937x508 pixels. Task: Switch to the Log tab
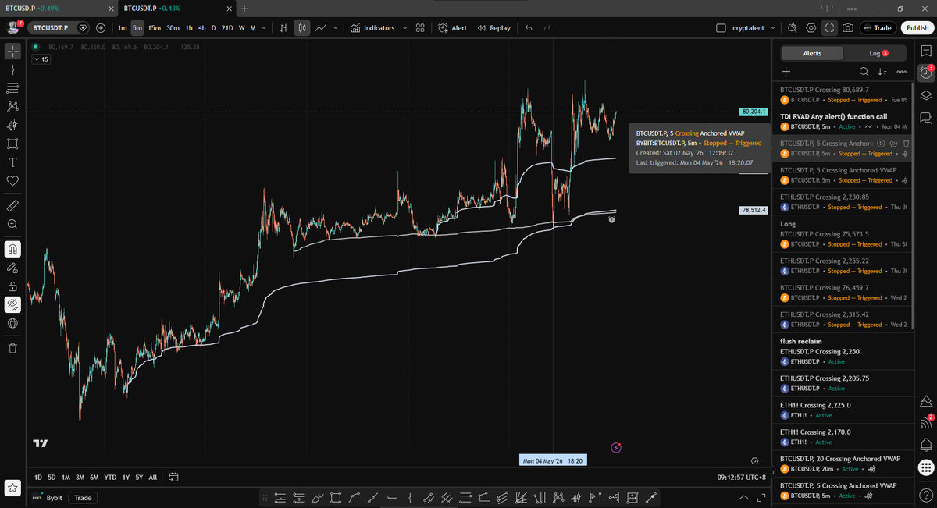(877, 53)
